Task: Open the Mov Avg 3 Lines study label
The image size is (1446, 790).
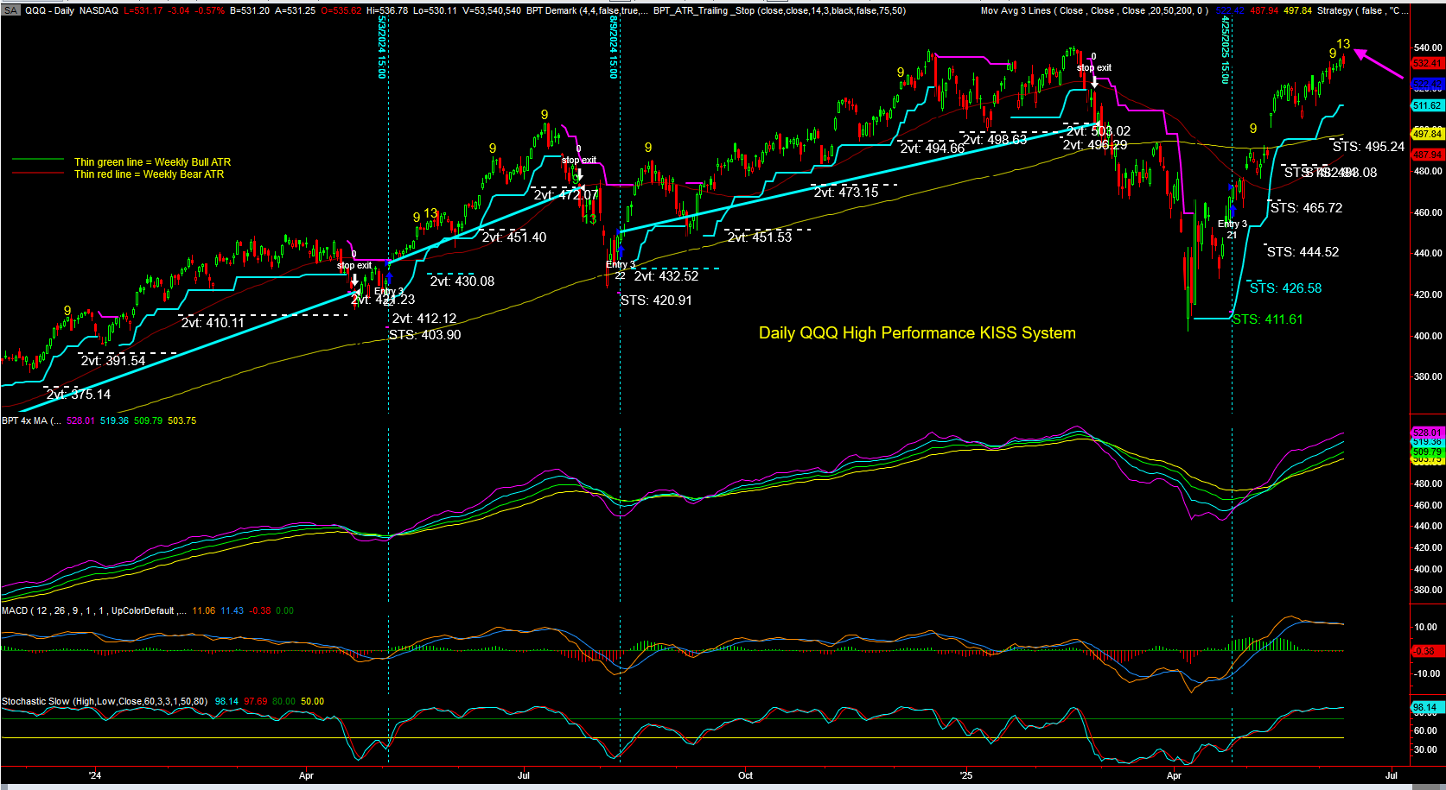Action: 1093,10
